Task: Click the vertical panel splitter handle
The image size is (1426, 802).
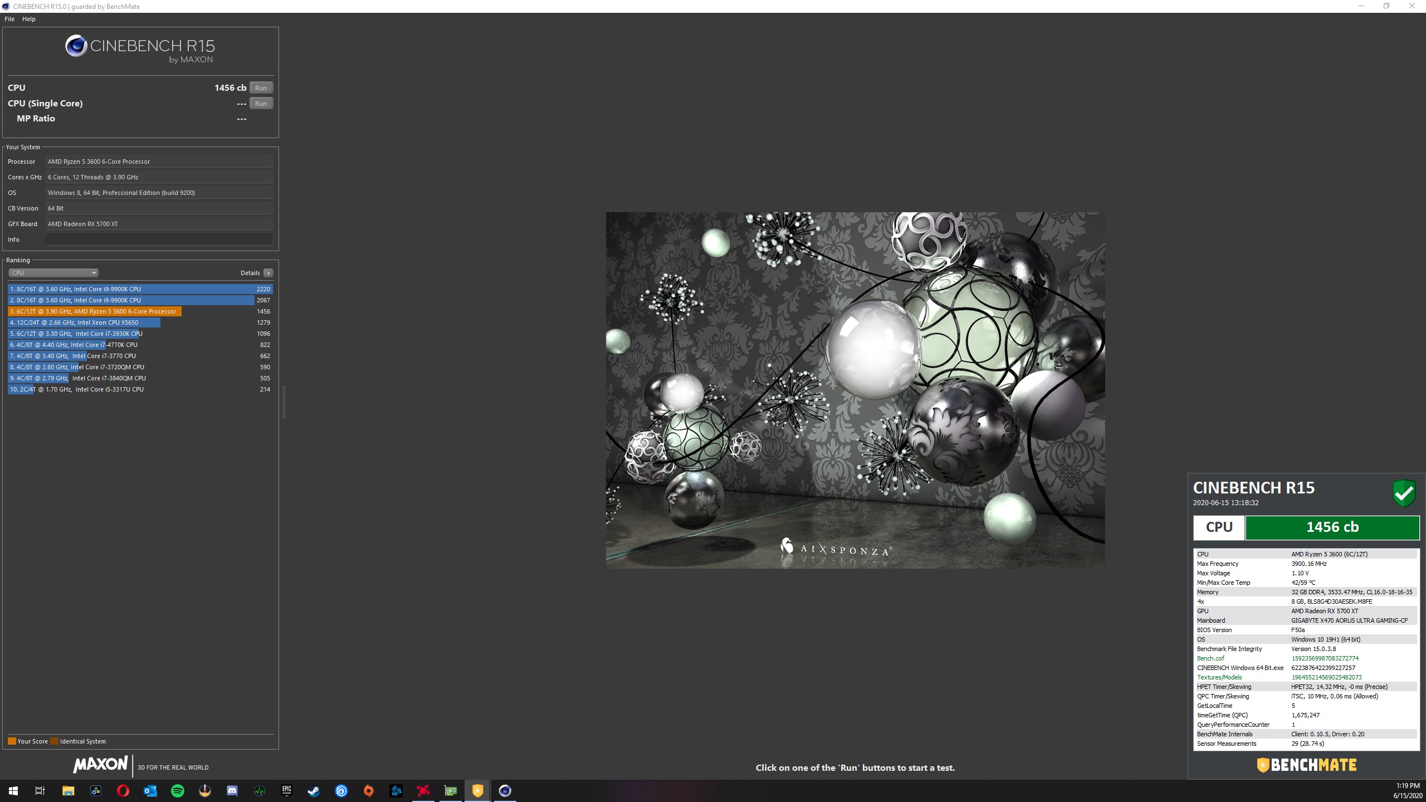Action: pyautogui.click(x=284, y=402)
